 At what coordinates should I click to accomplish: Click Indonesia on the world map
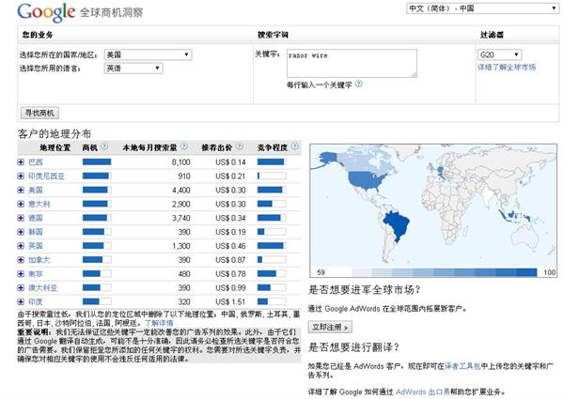tap(514, 216)
